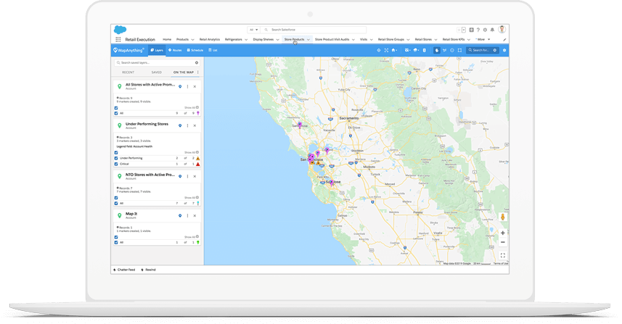Toggle fullscreen map view
The image size is (622, 324).
click(x=502, y=255)
